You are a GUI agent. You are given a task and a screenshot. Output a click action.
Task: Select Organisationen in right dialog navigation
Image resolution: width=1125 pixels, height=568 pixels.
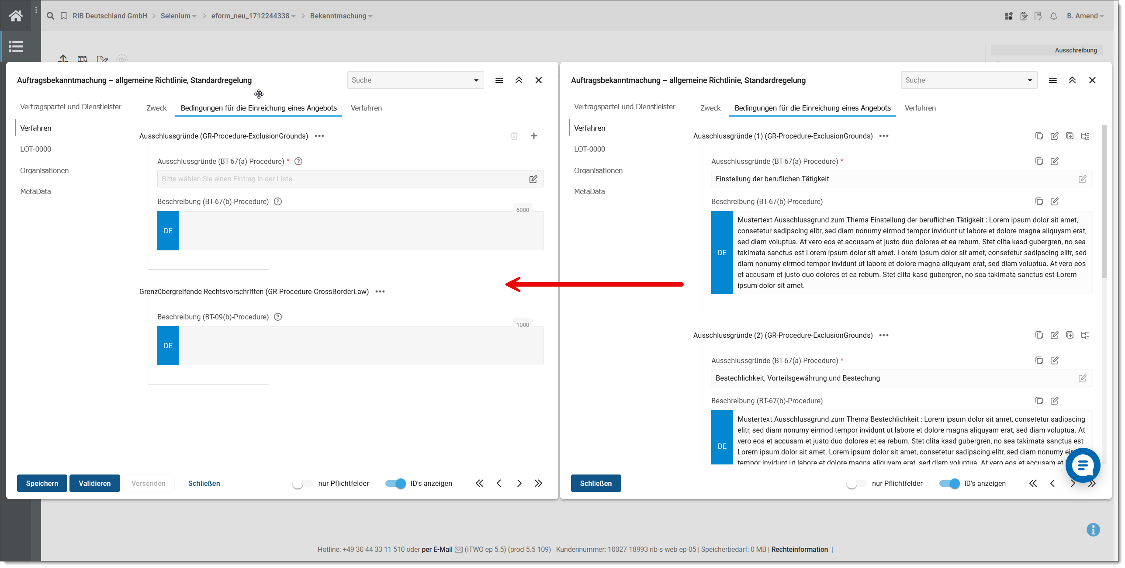(599, 170)
